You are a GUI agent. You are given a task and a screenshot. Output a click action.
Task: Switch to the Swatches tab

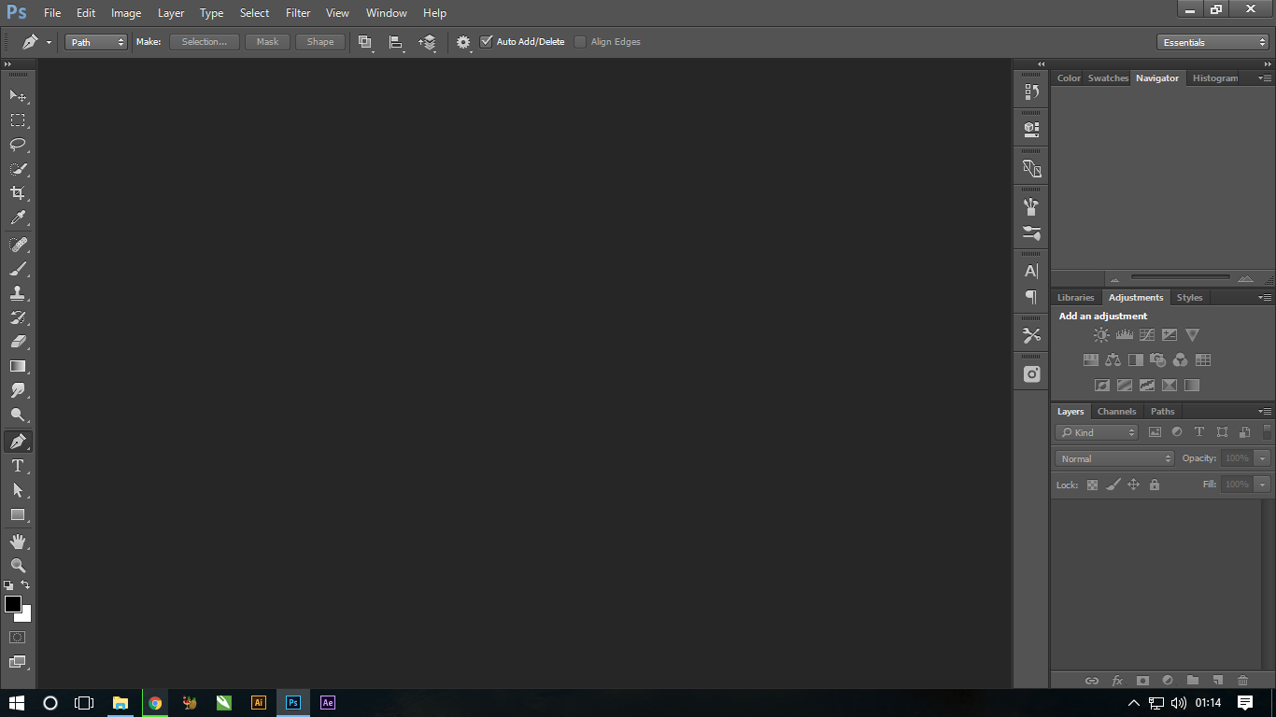click(x=1108, y=78)
